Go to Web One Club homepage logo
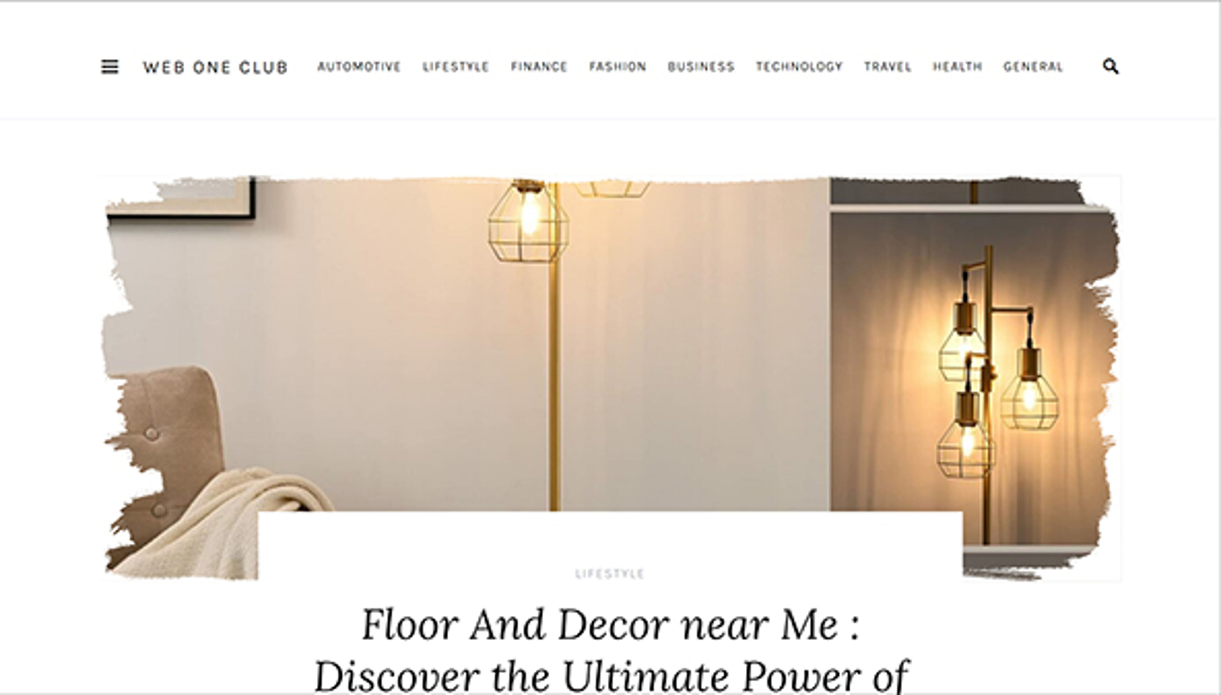 click(215, 67)
